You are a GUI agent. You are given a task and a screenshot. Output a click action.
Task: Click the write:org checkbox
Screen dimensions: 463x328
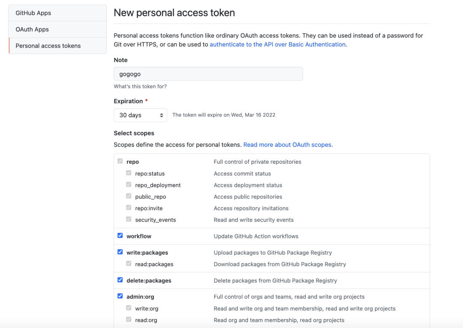click(x=129, y=308)
